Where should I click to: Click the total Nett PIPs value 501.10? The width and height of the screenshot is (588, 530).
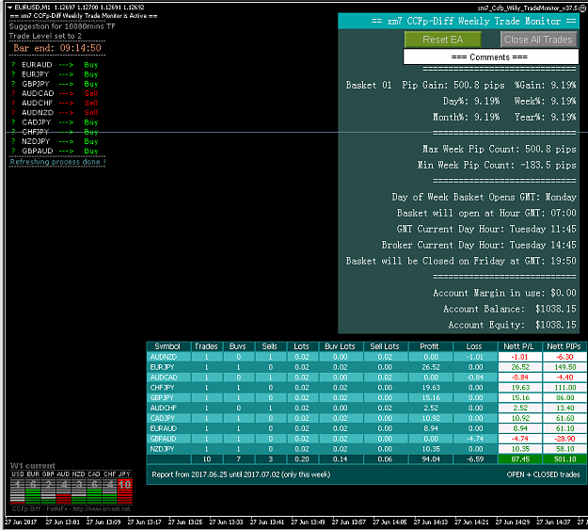(564, 459)
